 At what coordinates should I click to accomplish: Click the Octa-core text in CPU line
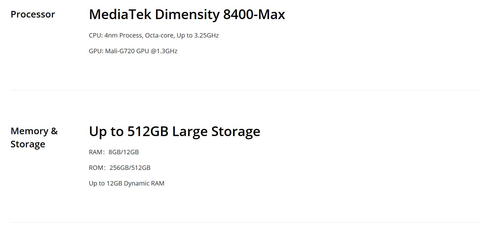coord(160,36)
